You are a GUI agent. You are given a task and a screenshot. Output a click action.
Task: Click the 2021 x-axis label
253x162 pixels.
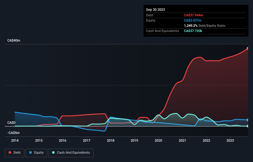coord(182,140)
